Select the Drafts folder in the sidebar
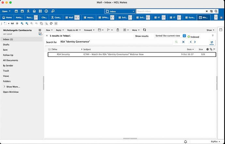This screenshot has height=144, width=225. pos(7,44)
